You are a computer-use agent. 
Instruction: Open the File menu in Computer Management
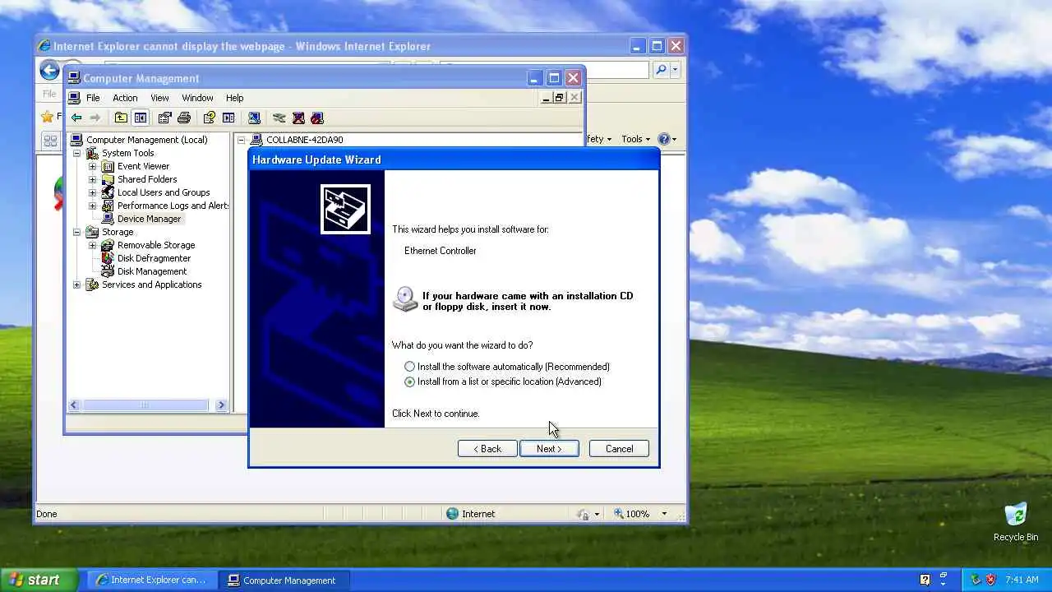click(93, 98)
